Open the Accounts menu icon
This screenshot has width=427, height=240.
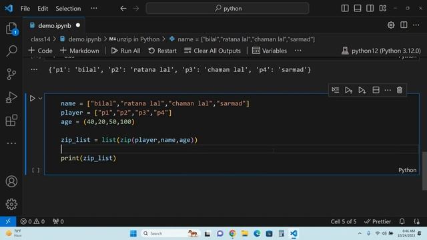tap(11, 181)
